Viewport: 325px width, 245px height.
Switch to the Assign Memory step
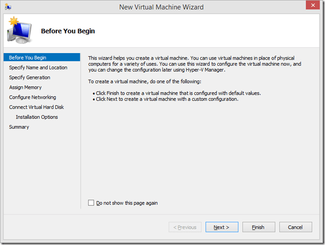point(25,88)
